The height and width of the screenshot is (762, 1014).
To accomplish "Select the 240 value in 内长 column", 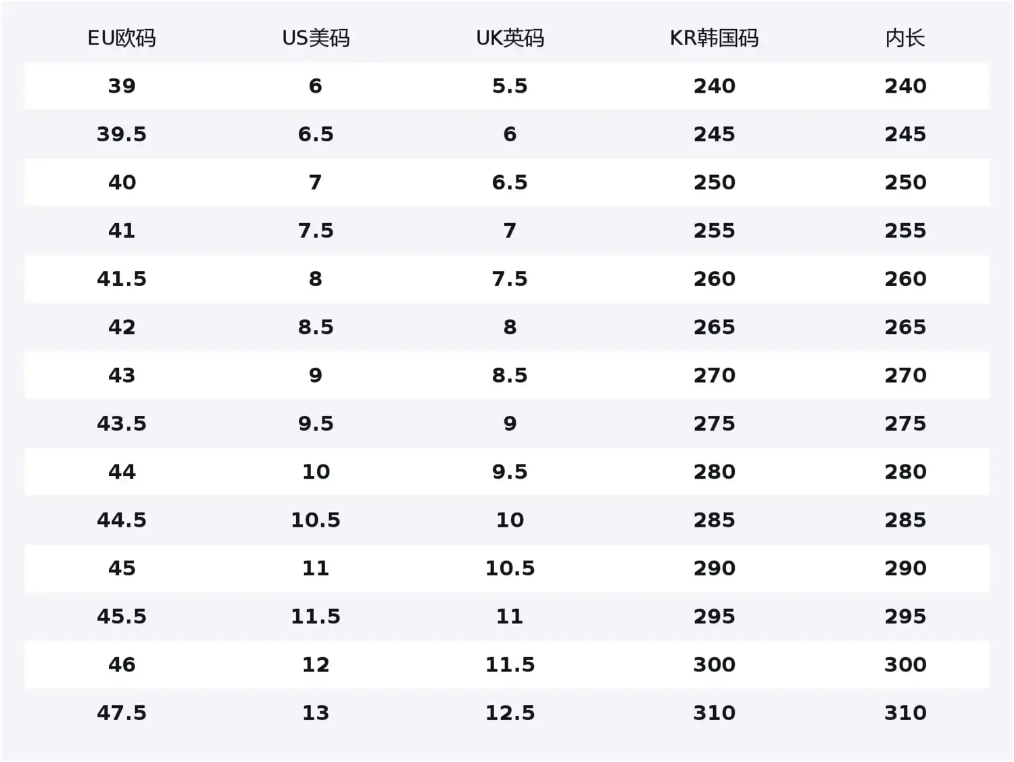I will click(905, 86).
